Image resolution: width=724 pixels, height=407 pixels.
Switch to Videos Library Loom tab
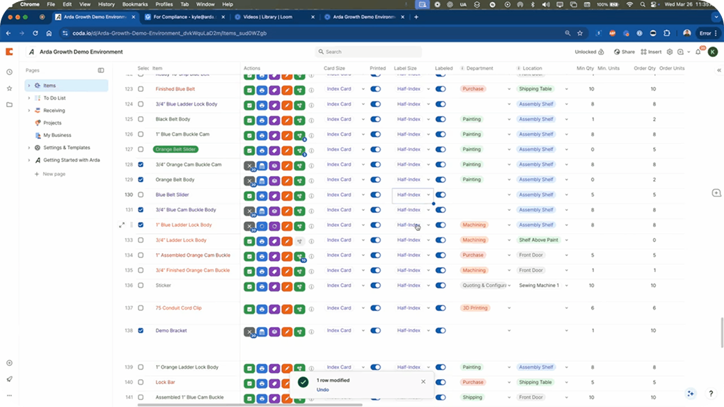(274, 17)
